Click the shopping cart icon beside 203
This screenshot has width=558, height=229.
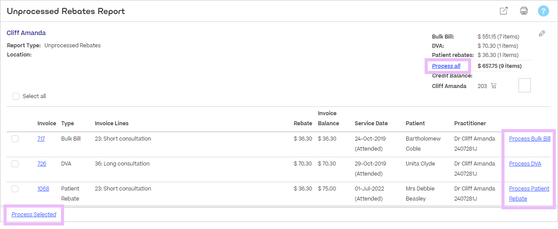494,86
